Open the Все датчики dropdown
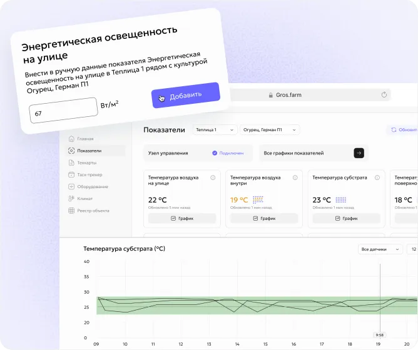Image resolution: width=418 pixels, height=350 pixels. 380,249
